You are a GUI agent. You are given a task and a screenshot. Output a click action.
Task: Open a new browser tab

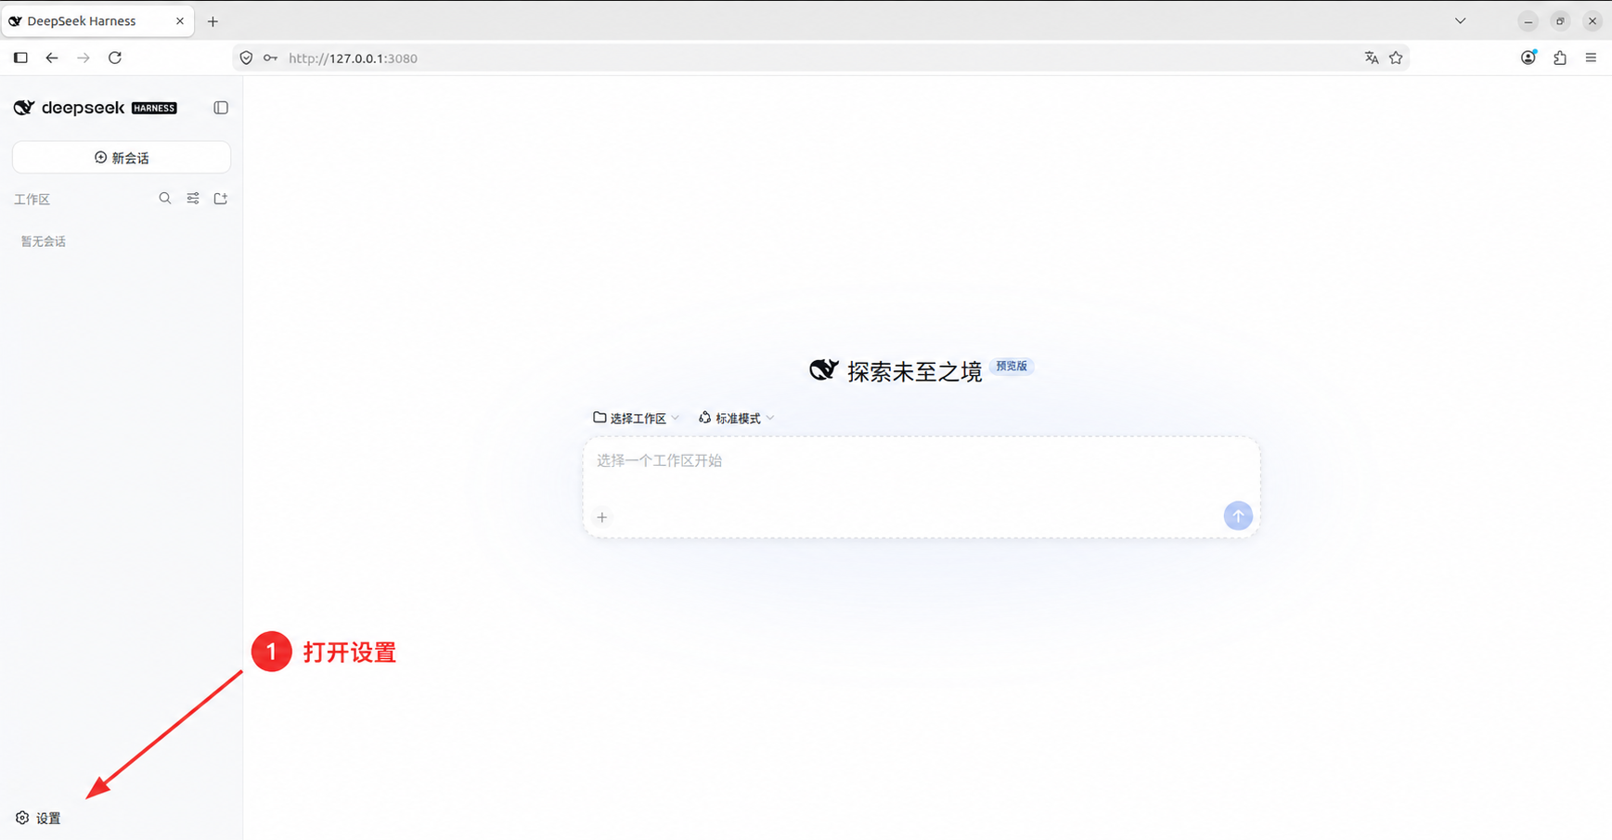click(213, 21)
